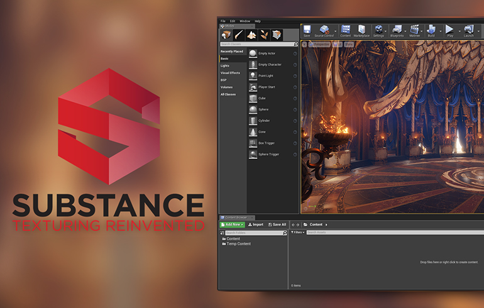This screenshot has height=308, width=484.
Task: Click the Settings gear toolbar icon
Action: 378,30
